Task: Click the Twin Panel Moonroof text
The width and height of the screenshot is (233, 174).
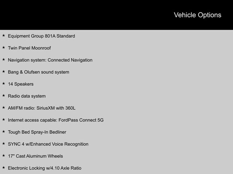Action: (29, 48)
